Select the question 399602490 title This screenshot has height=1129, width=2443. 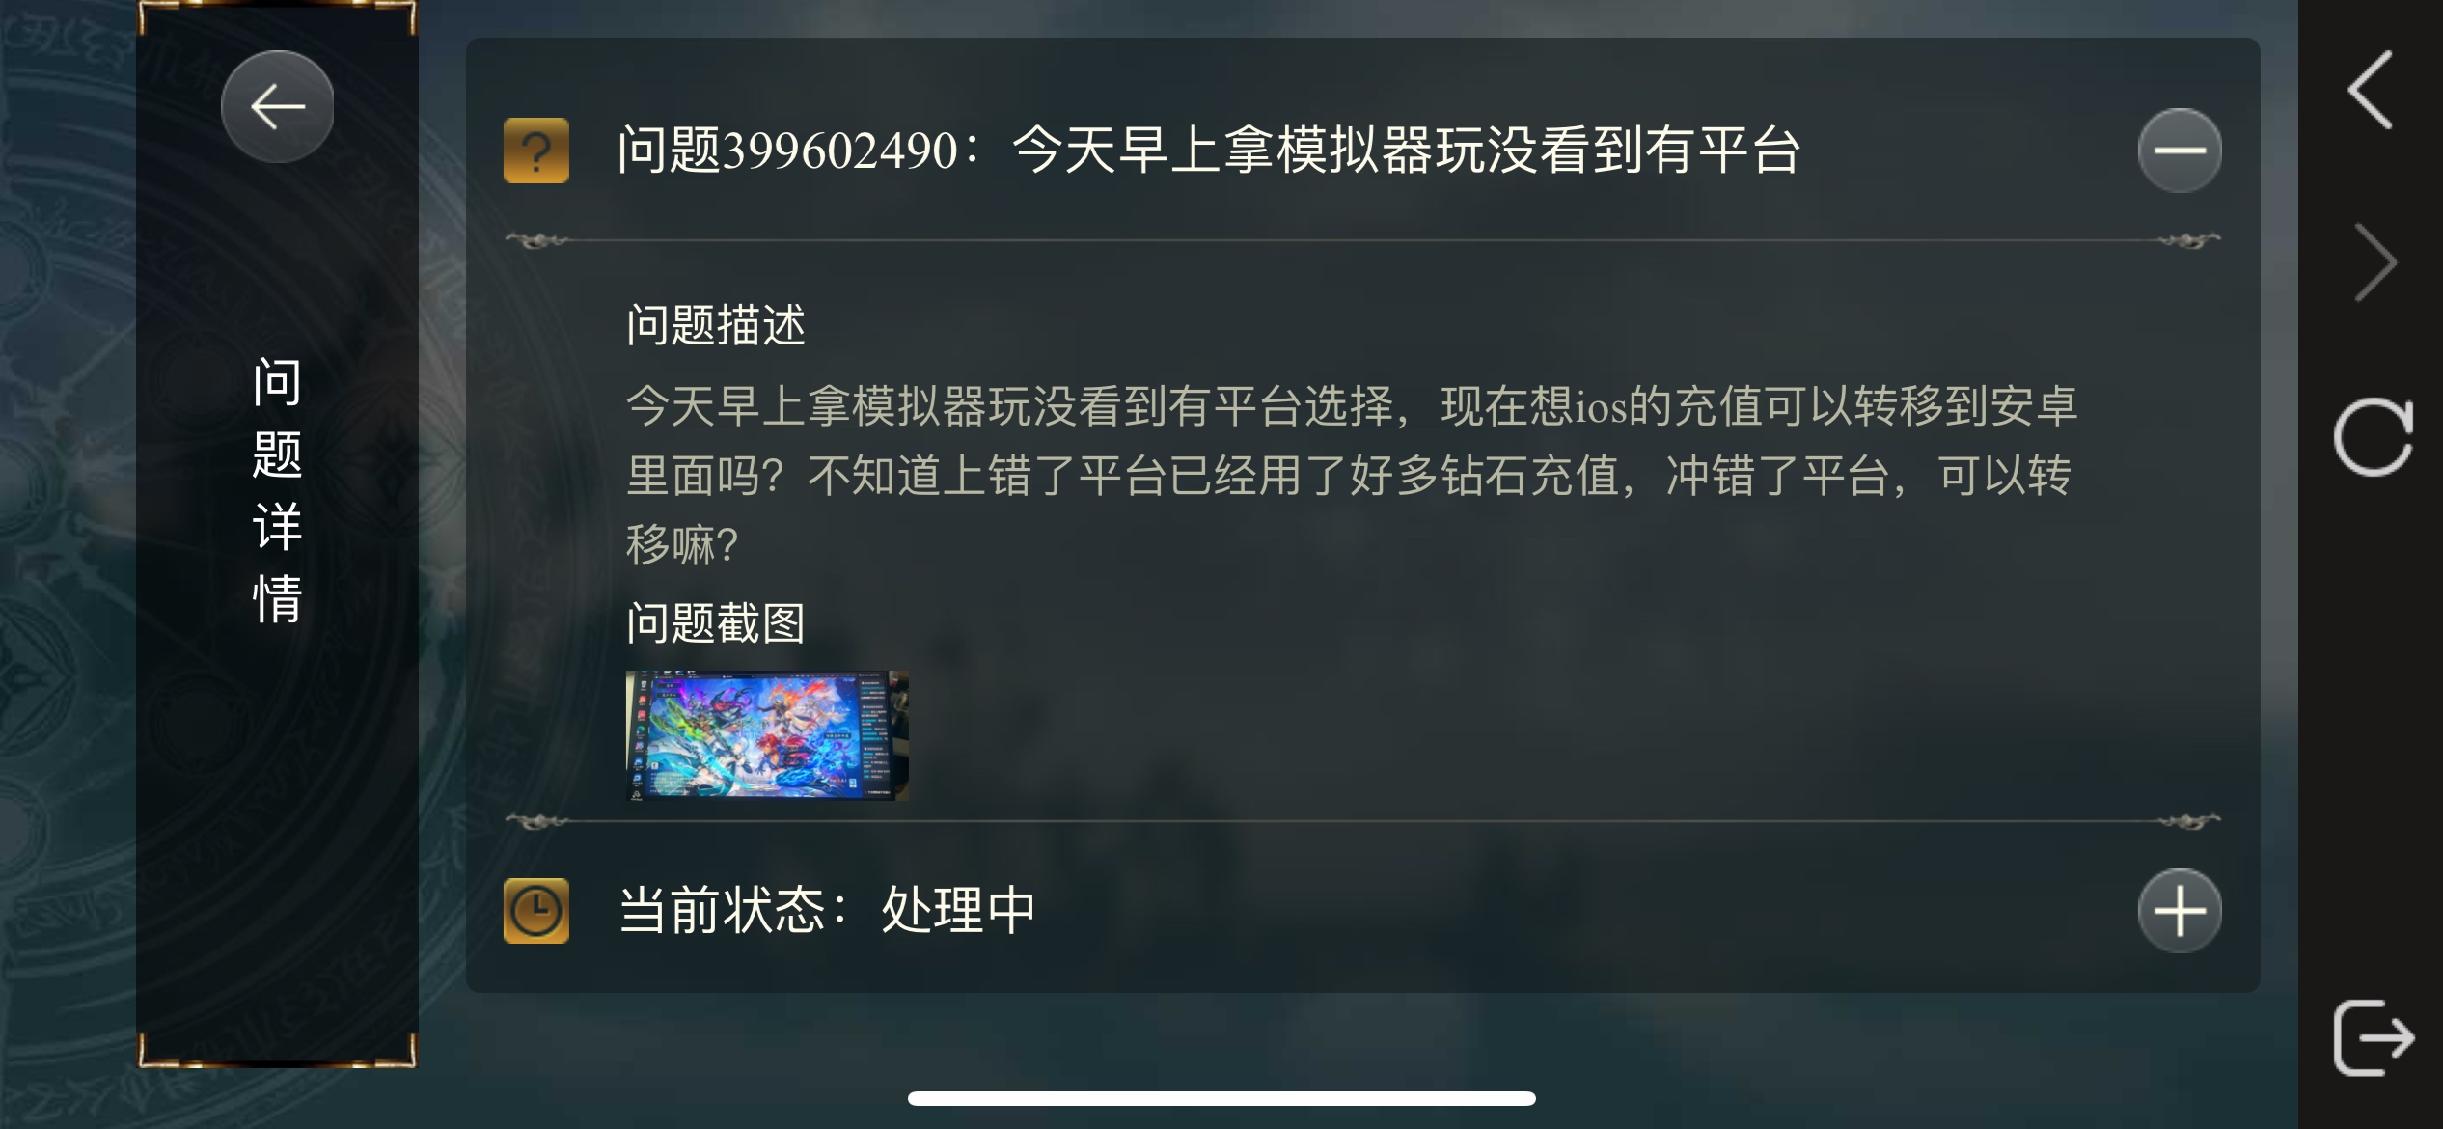pyautogui.click(x=1209, y=151)
